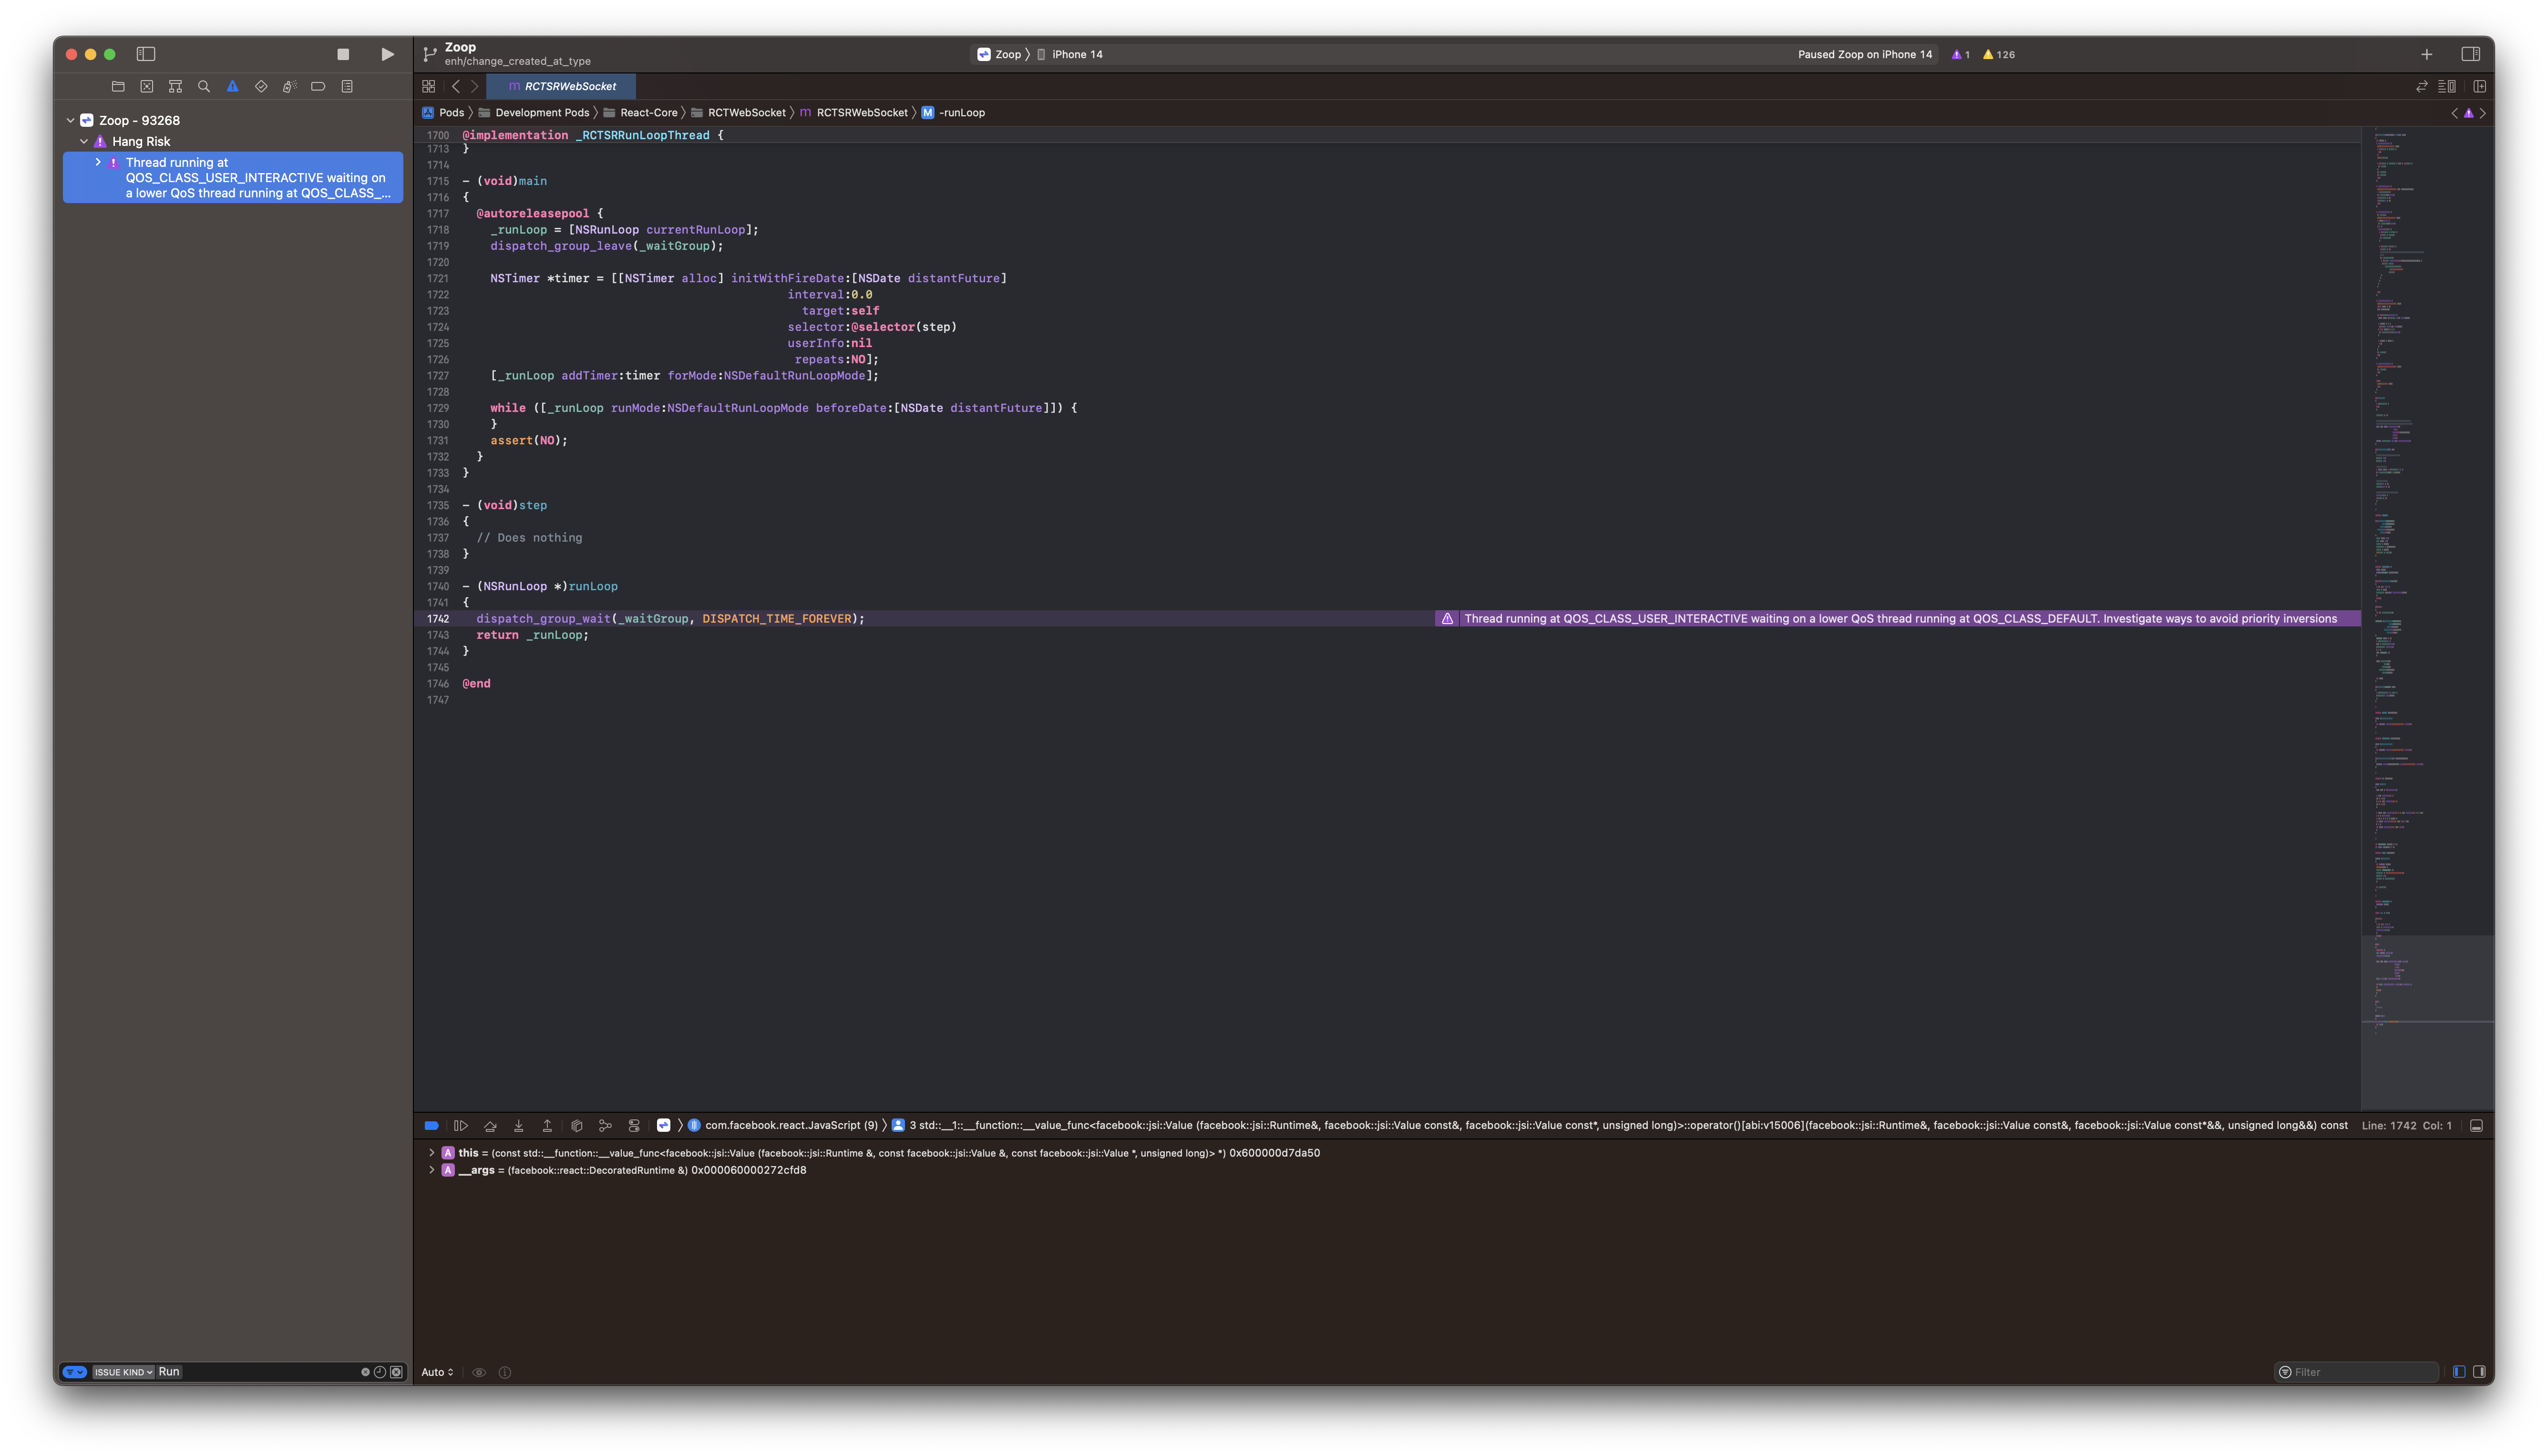2548x1456 pixels.
Task: Jump to the next issue arrow
Action: tap(2483, 113)
